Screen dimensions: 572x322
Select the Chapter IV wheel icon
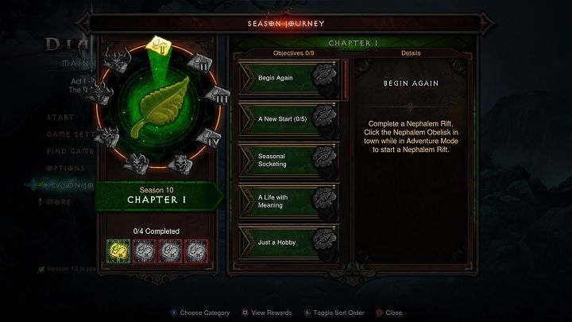209,138
